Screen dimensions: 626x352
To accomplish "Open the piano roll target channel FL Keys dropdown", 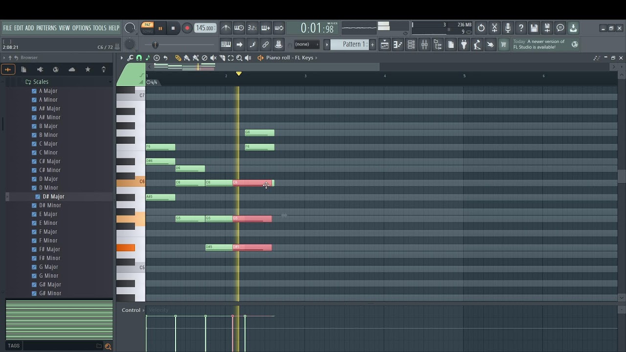I will [292, 58].
